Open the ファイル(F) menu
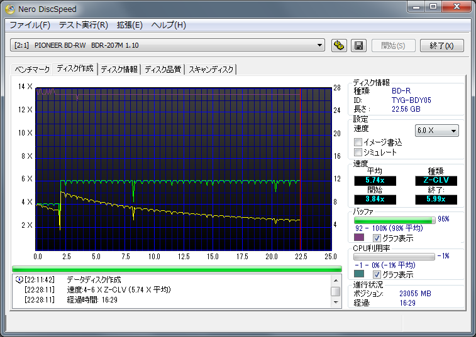476x337 pixels. click(30, 25)
